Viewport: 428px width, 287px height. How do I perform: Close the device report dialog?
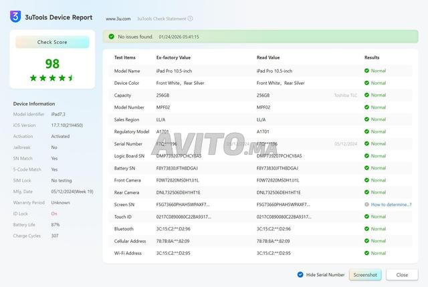(x=402, y=275)
